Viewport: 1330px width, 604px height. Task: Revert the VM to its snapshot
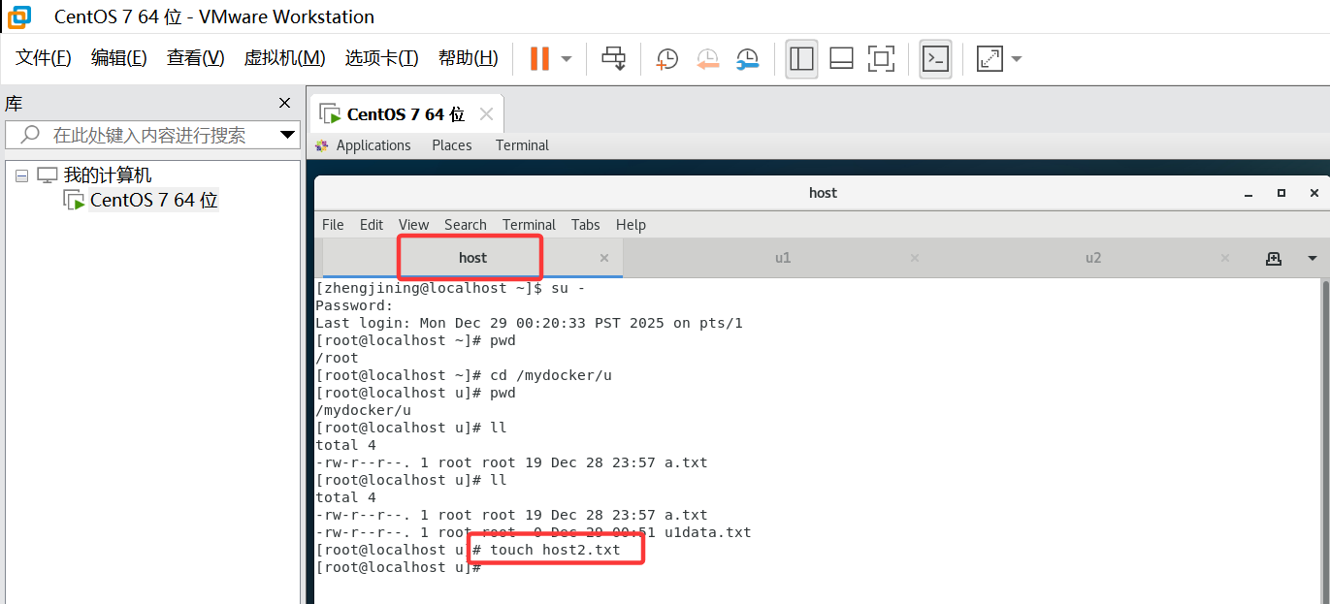click(x=707, y=59)
